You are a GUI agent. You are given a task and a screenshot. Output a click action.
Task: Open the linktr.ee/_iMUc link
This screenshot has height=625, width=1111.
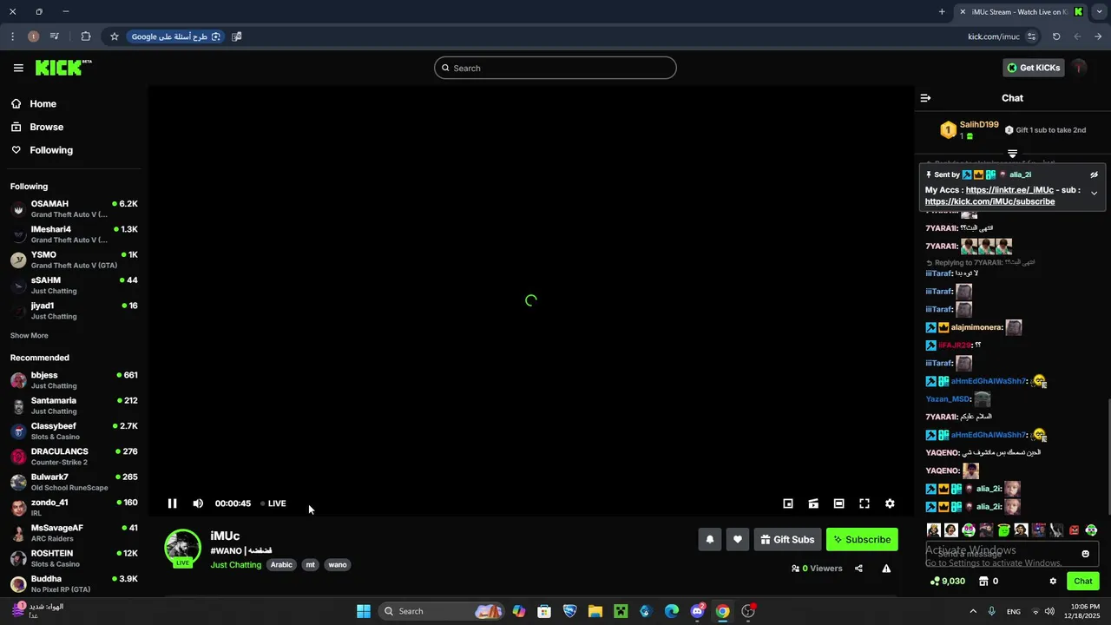(1009, 190)
